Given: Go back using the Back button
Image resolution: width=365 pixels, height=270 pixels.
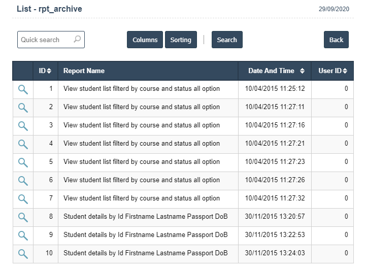Looking at the screenshot, I should coord(336,40).
